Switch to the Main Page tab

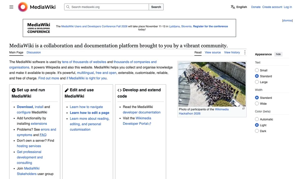pyautogui.click(x=16, y=52)
